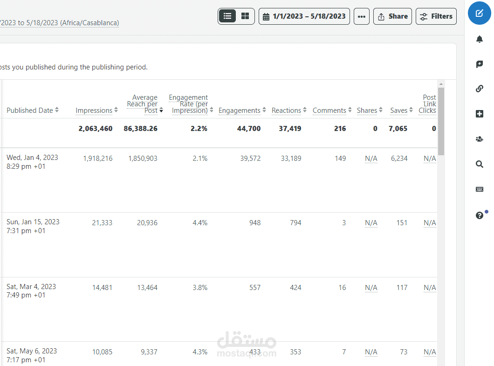Sort by Engagements column header
The image size is (494, 366).
[242, 110]
